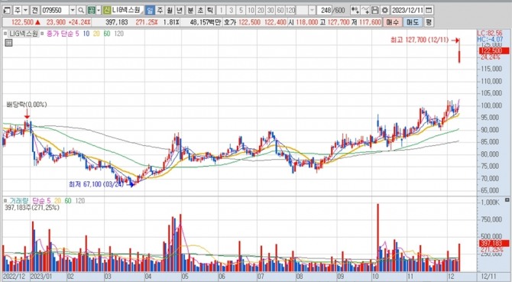Switch to monthly (월) chart period
The height and width of the screenshot is (282, 512).
pyautogui.click(x=170, y=11)
